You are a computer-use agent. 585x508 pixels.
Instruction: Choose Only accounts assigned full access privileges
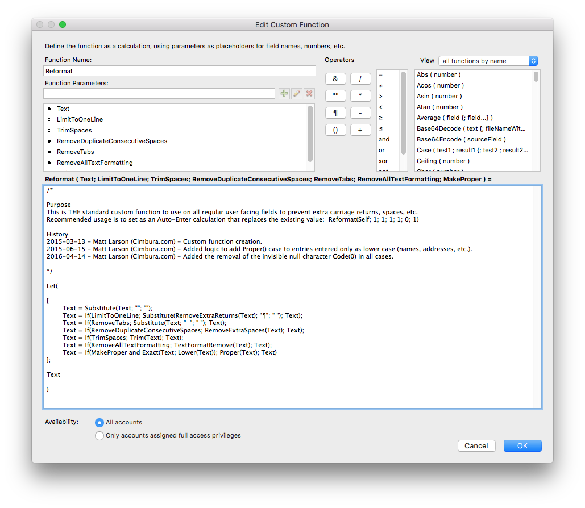click(x=99, y=435)
